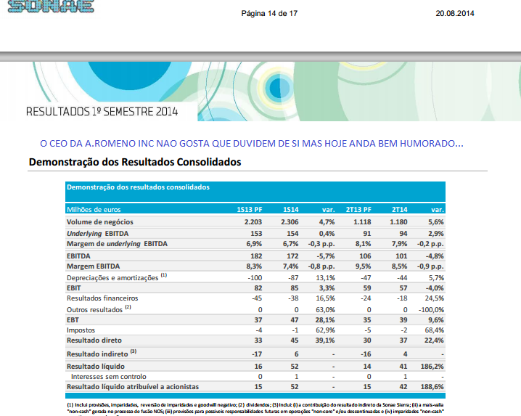Click the table title 'Demonstração dos resultados consolidados'
This screenshot has height=416, width=521.
click(x=138, y=187)
